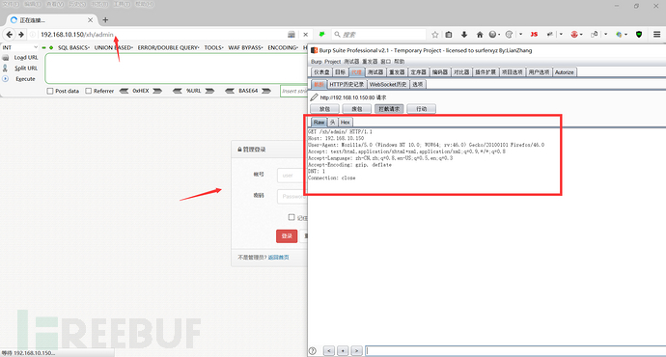666x357 pixels.
Task: Stop page loading with the X icon
Action: (305, 35)
